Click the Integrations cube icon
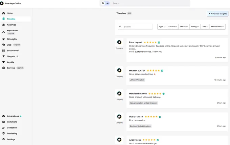Image resolution: width=230 pixels, height=145 pixels. [3, 116]
